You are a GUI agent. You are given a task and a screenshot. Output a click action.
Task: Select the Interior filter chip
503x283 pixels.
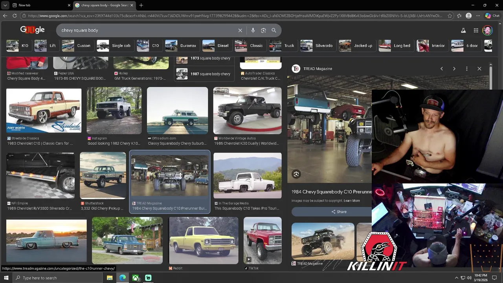coord(431,46)
